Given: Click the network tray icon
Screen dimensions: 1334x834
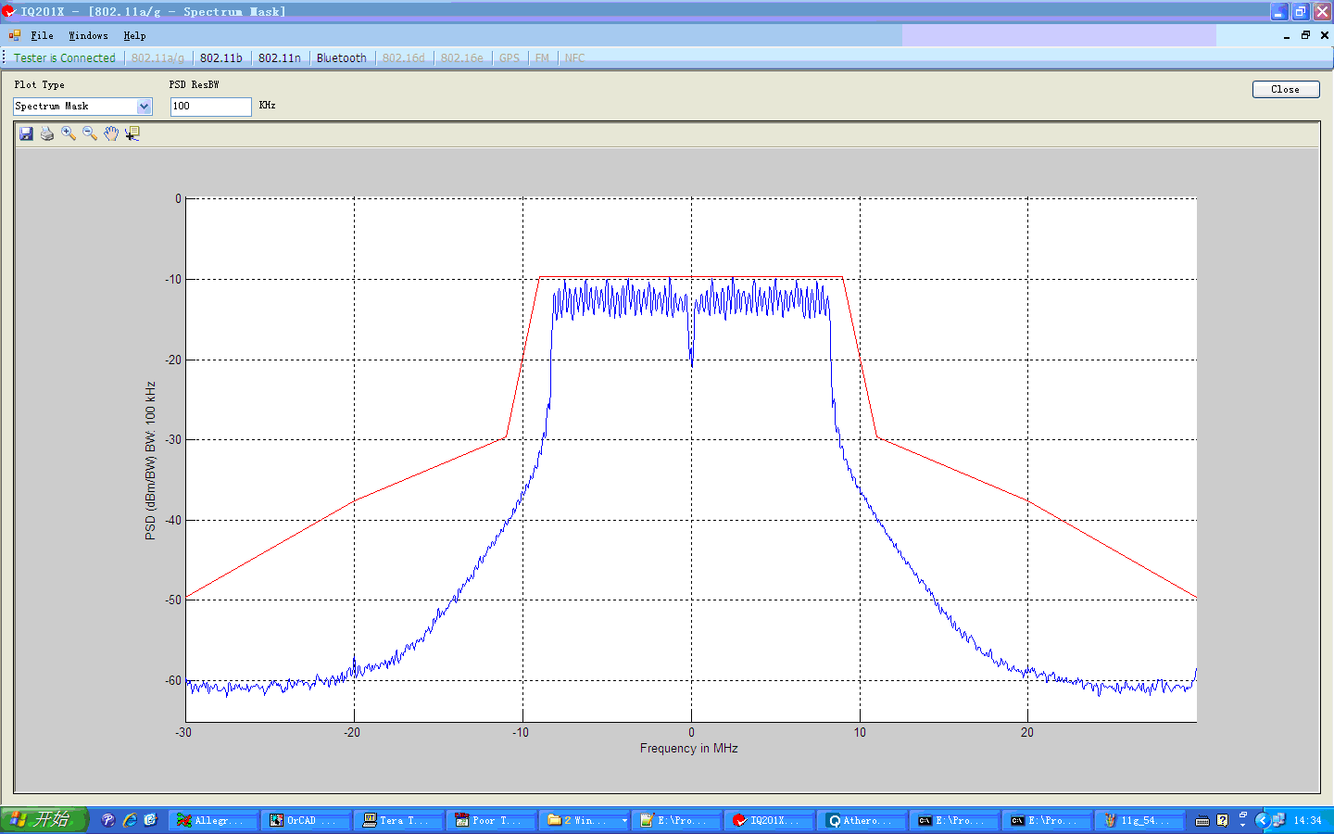Looking at the screenshot, I should [1278, 820].
